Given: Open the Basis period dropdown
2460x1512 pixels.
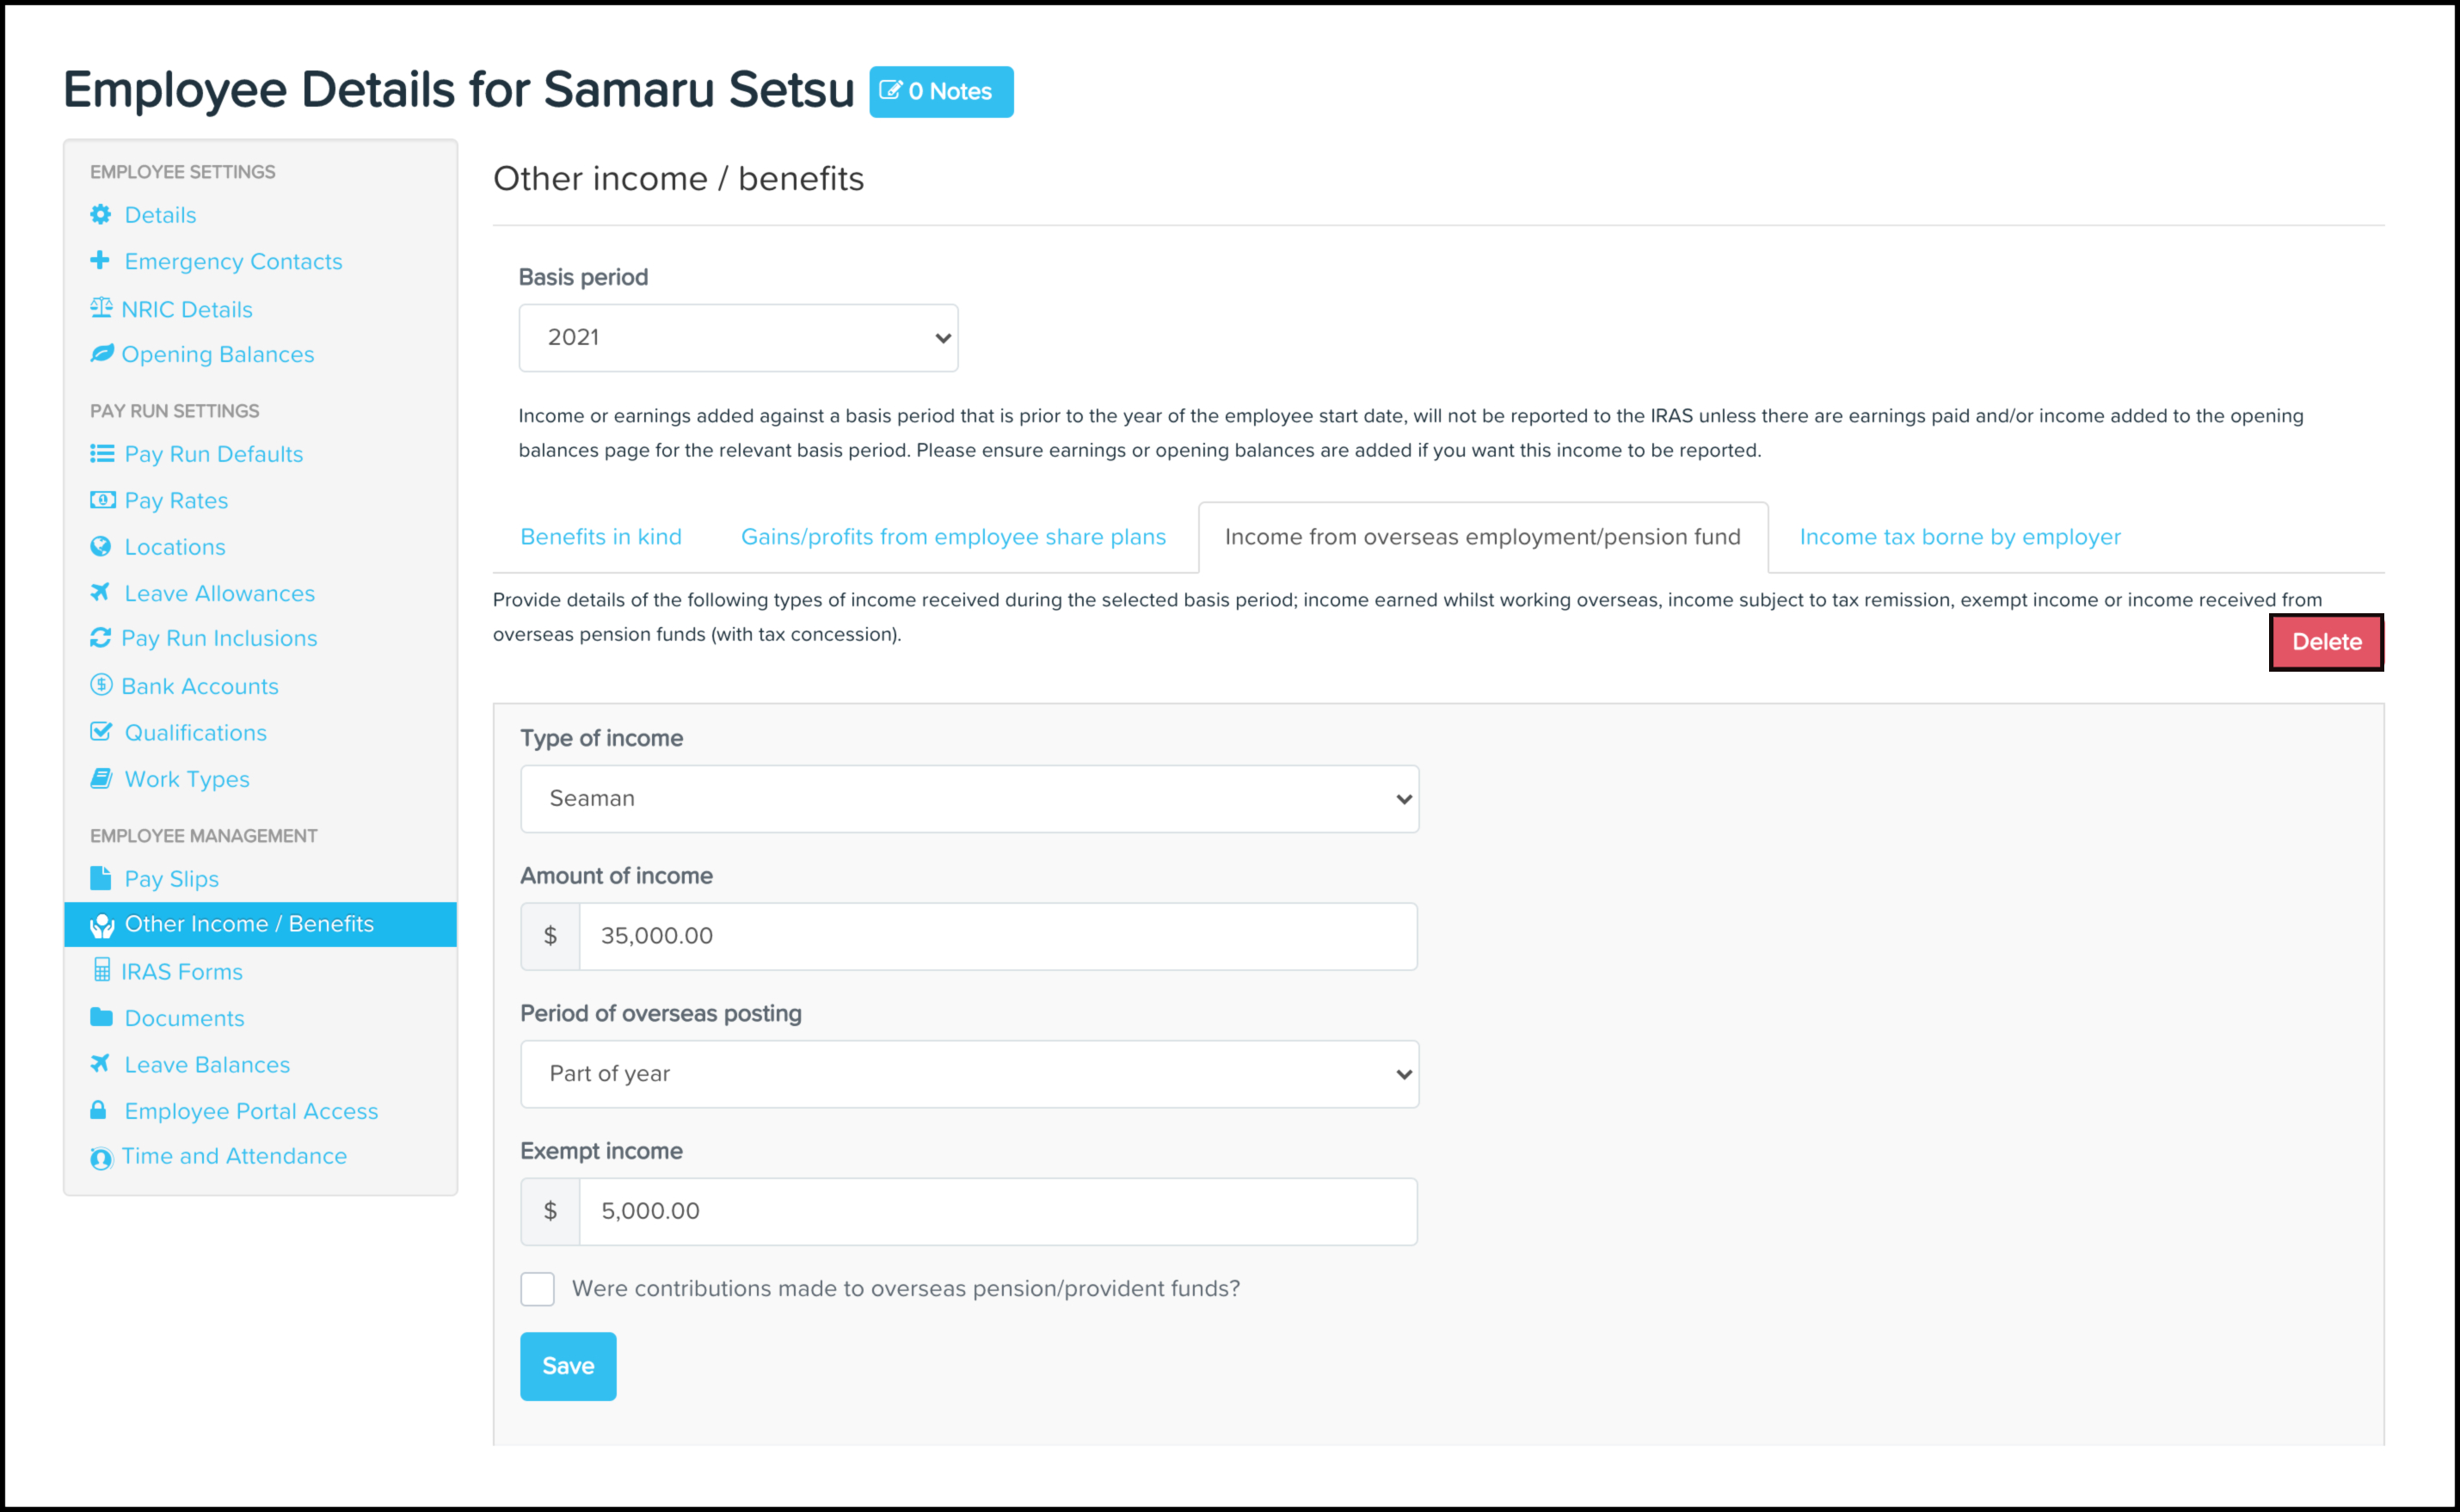Looking at the screenshot, I should [x=738, y=338].
